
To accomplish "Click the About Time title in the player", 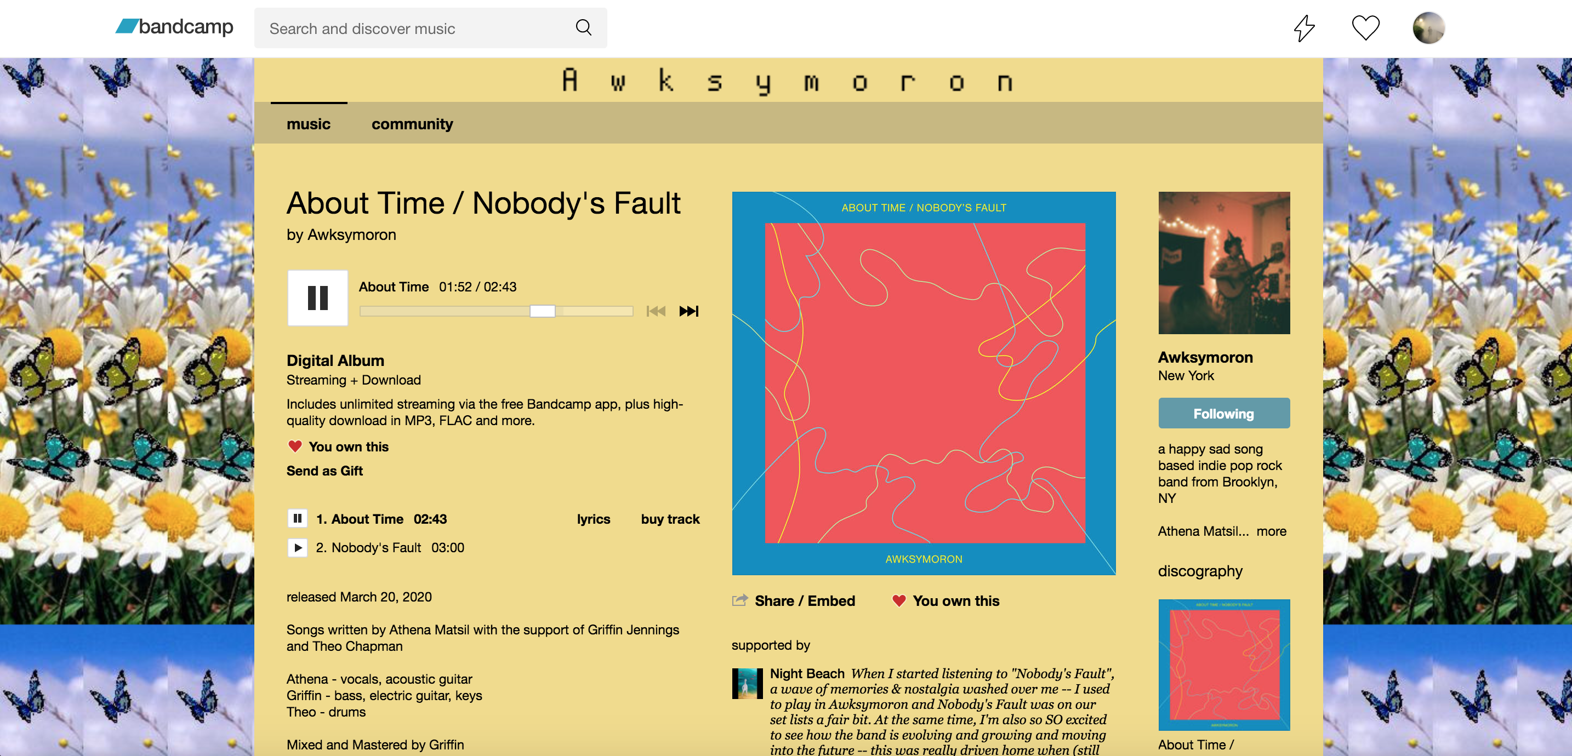I will click(x=393, y=287).
